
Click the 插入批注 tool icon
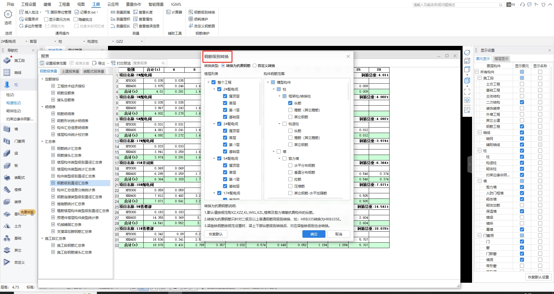point(21,12)
